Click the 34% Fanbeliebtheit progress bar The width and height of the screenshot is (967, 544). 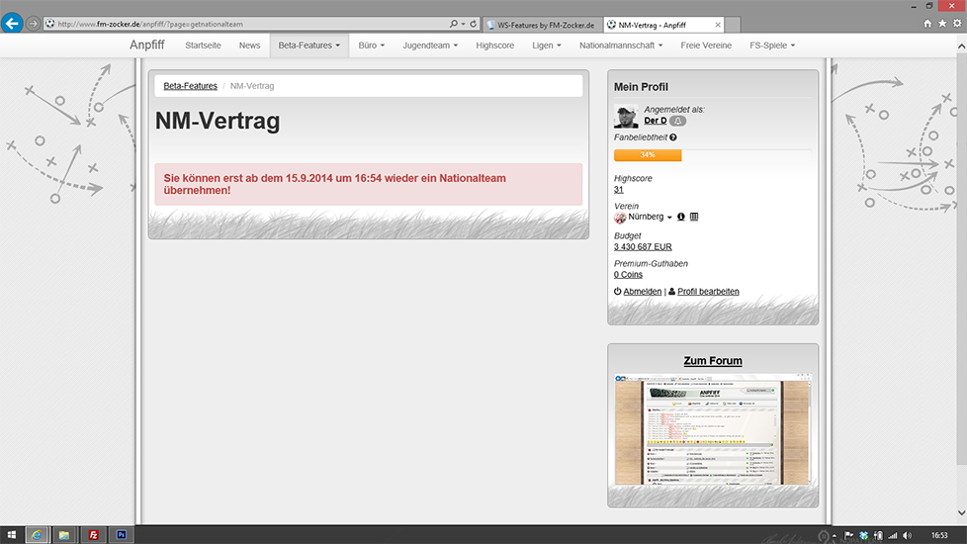pyautogui.click(x=648, y=155)
